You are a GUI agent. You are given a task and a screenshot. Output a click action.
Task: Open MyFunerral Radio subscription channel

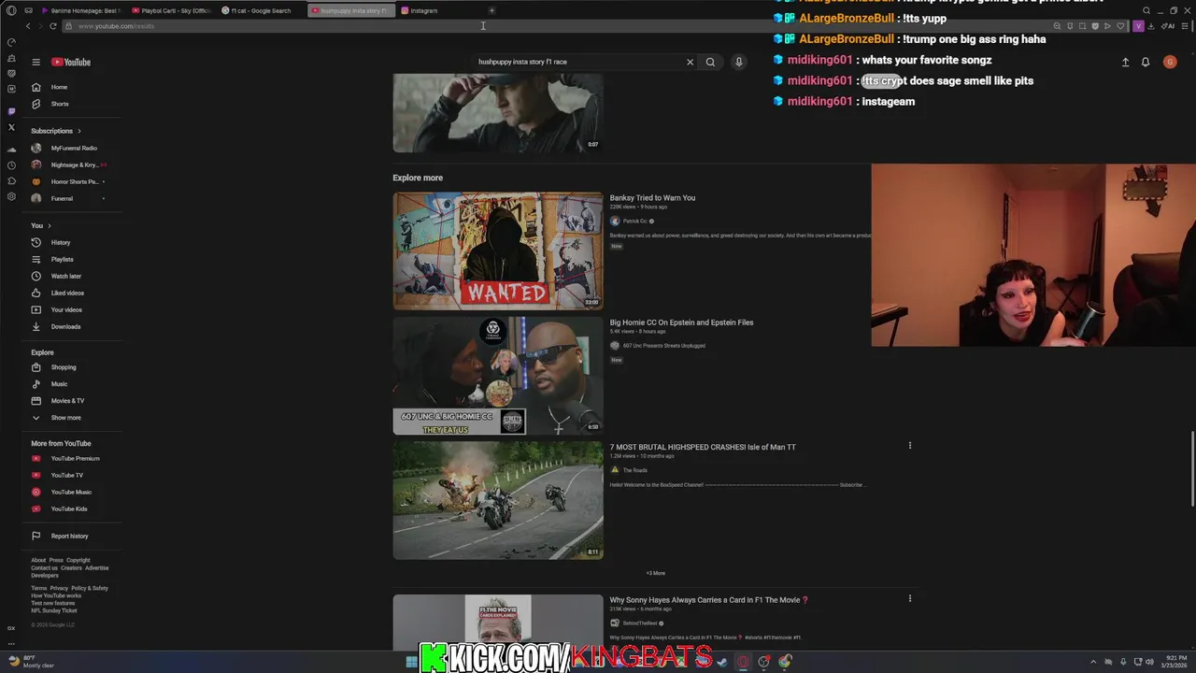[75, 148]
